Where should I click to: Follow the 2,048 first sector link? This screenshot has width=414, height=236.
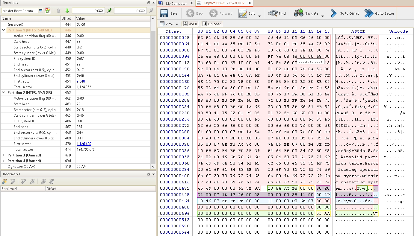(81, 81)
